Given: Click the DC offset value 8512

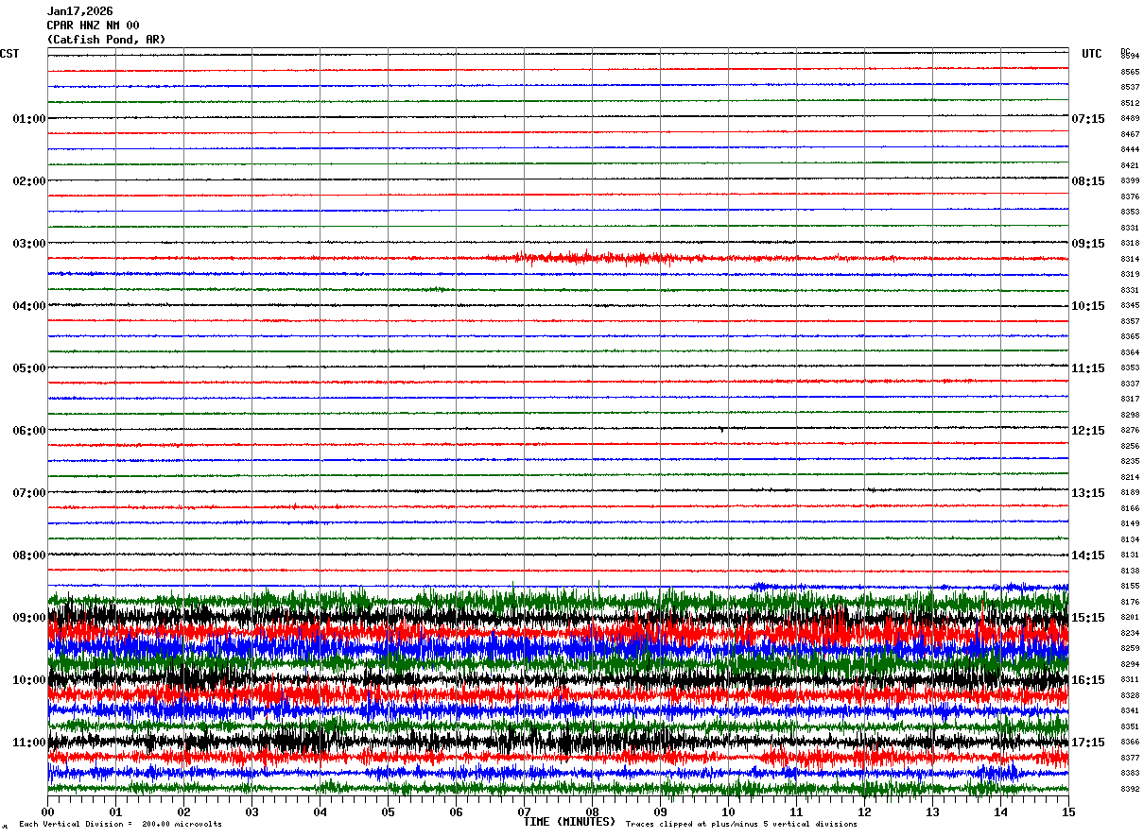Looking at the screenshot, I should [1130, 103].
